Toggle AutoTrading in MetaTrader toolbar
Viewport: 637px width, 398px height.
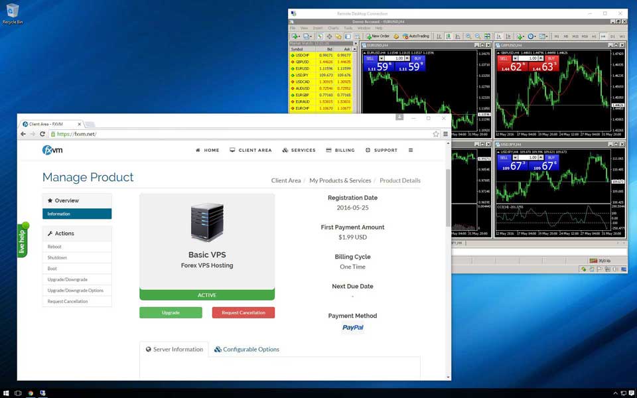pos(416,36)
